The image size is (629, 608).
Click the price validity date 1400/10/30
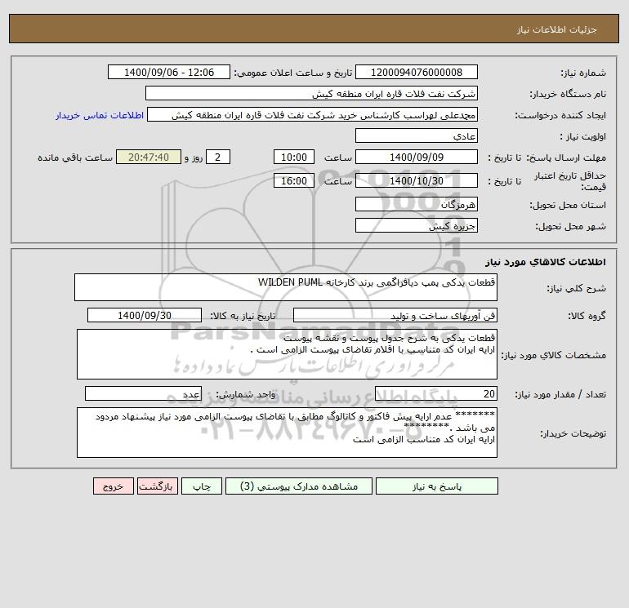417,180
